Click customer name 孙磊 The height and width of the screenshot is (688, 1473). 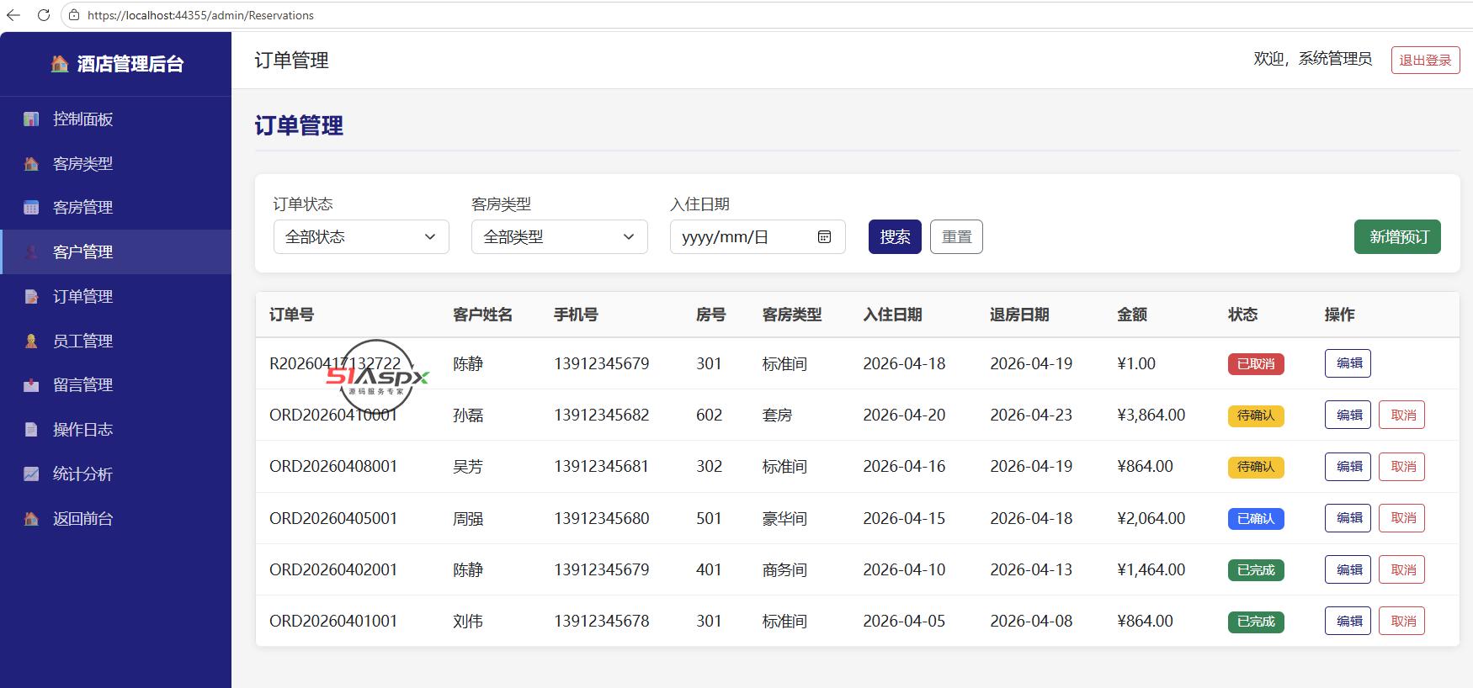(468, 415)
